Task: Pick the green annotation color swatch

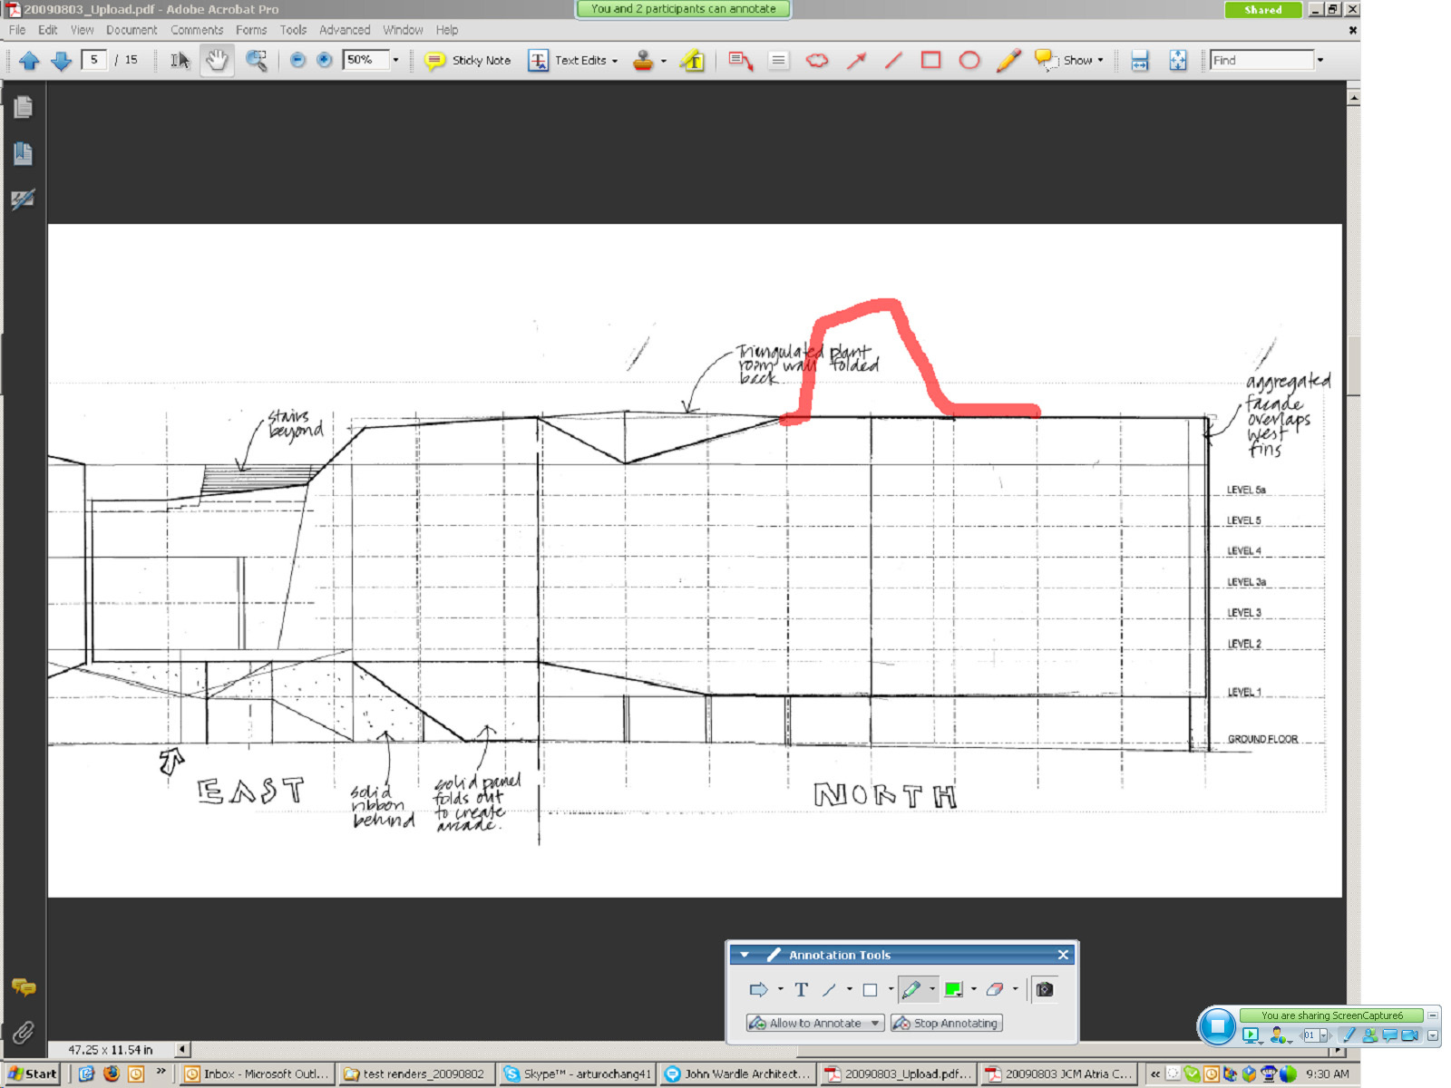Action: point(953,990)
